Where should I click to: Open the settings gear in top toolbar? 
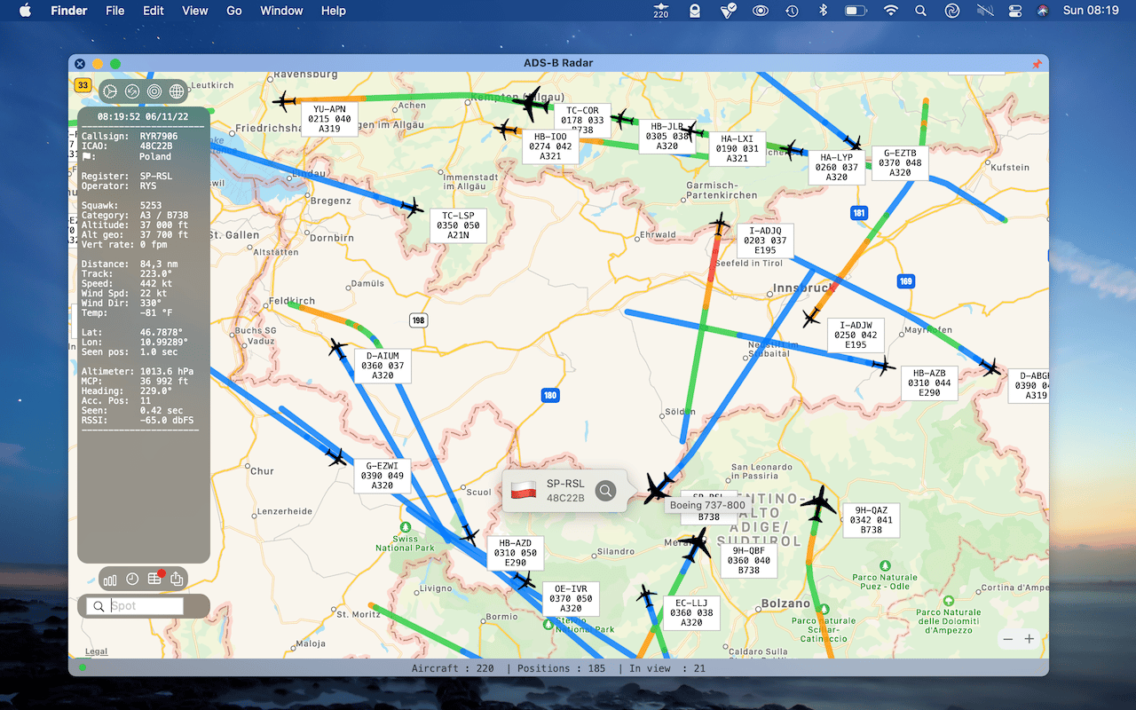point(110,91)
